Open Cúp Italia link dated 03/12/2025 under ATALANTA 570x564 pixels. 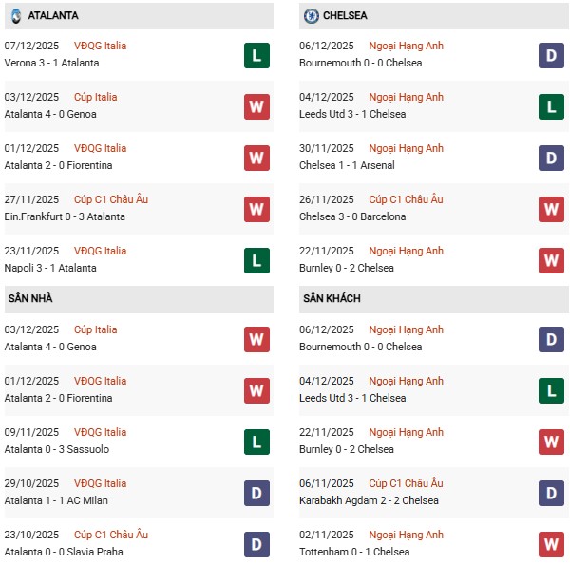[x=94, y=97]
